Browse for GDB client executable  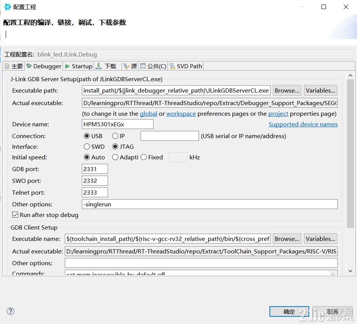287,239
